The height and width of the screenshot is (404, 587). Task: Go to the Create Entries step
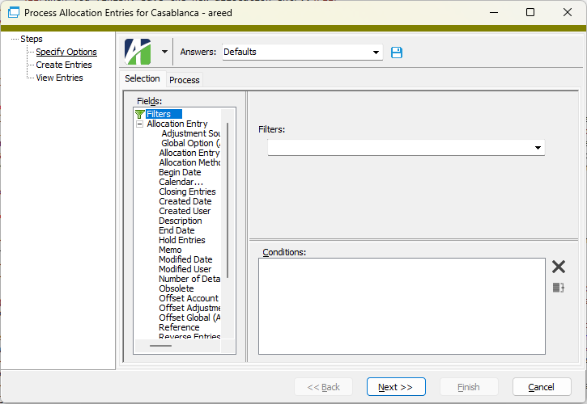click(x=64, y=65)
